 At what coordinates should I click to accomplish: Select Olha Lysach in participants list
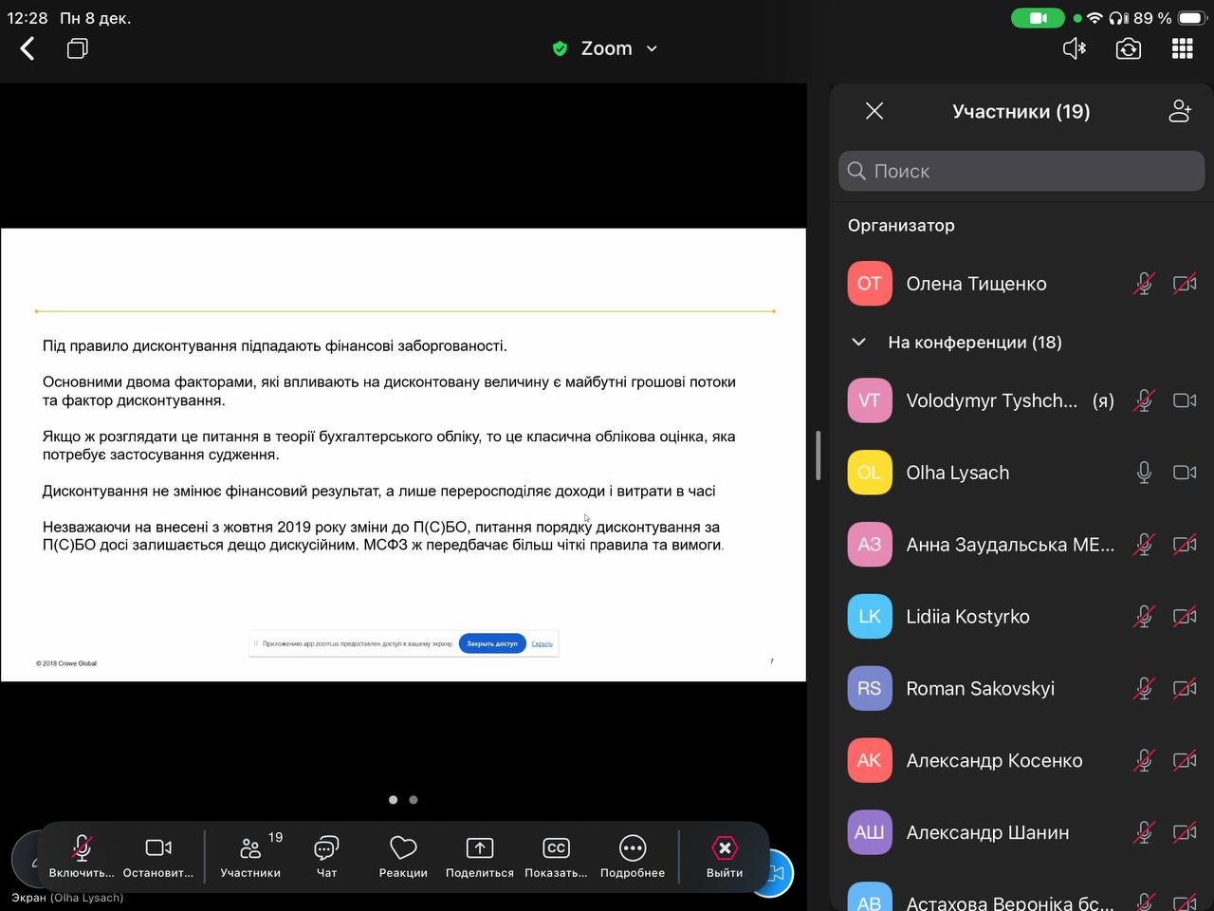(957, 473)
